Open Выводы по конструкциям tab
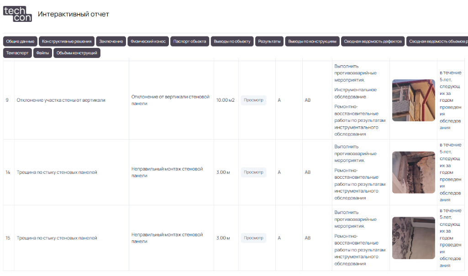Image resolution: width=468 pixels, height=276 pixels. pyautogui.click(x=312, y=42)
